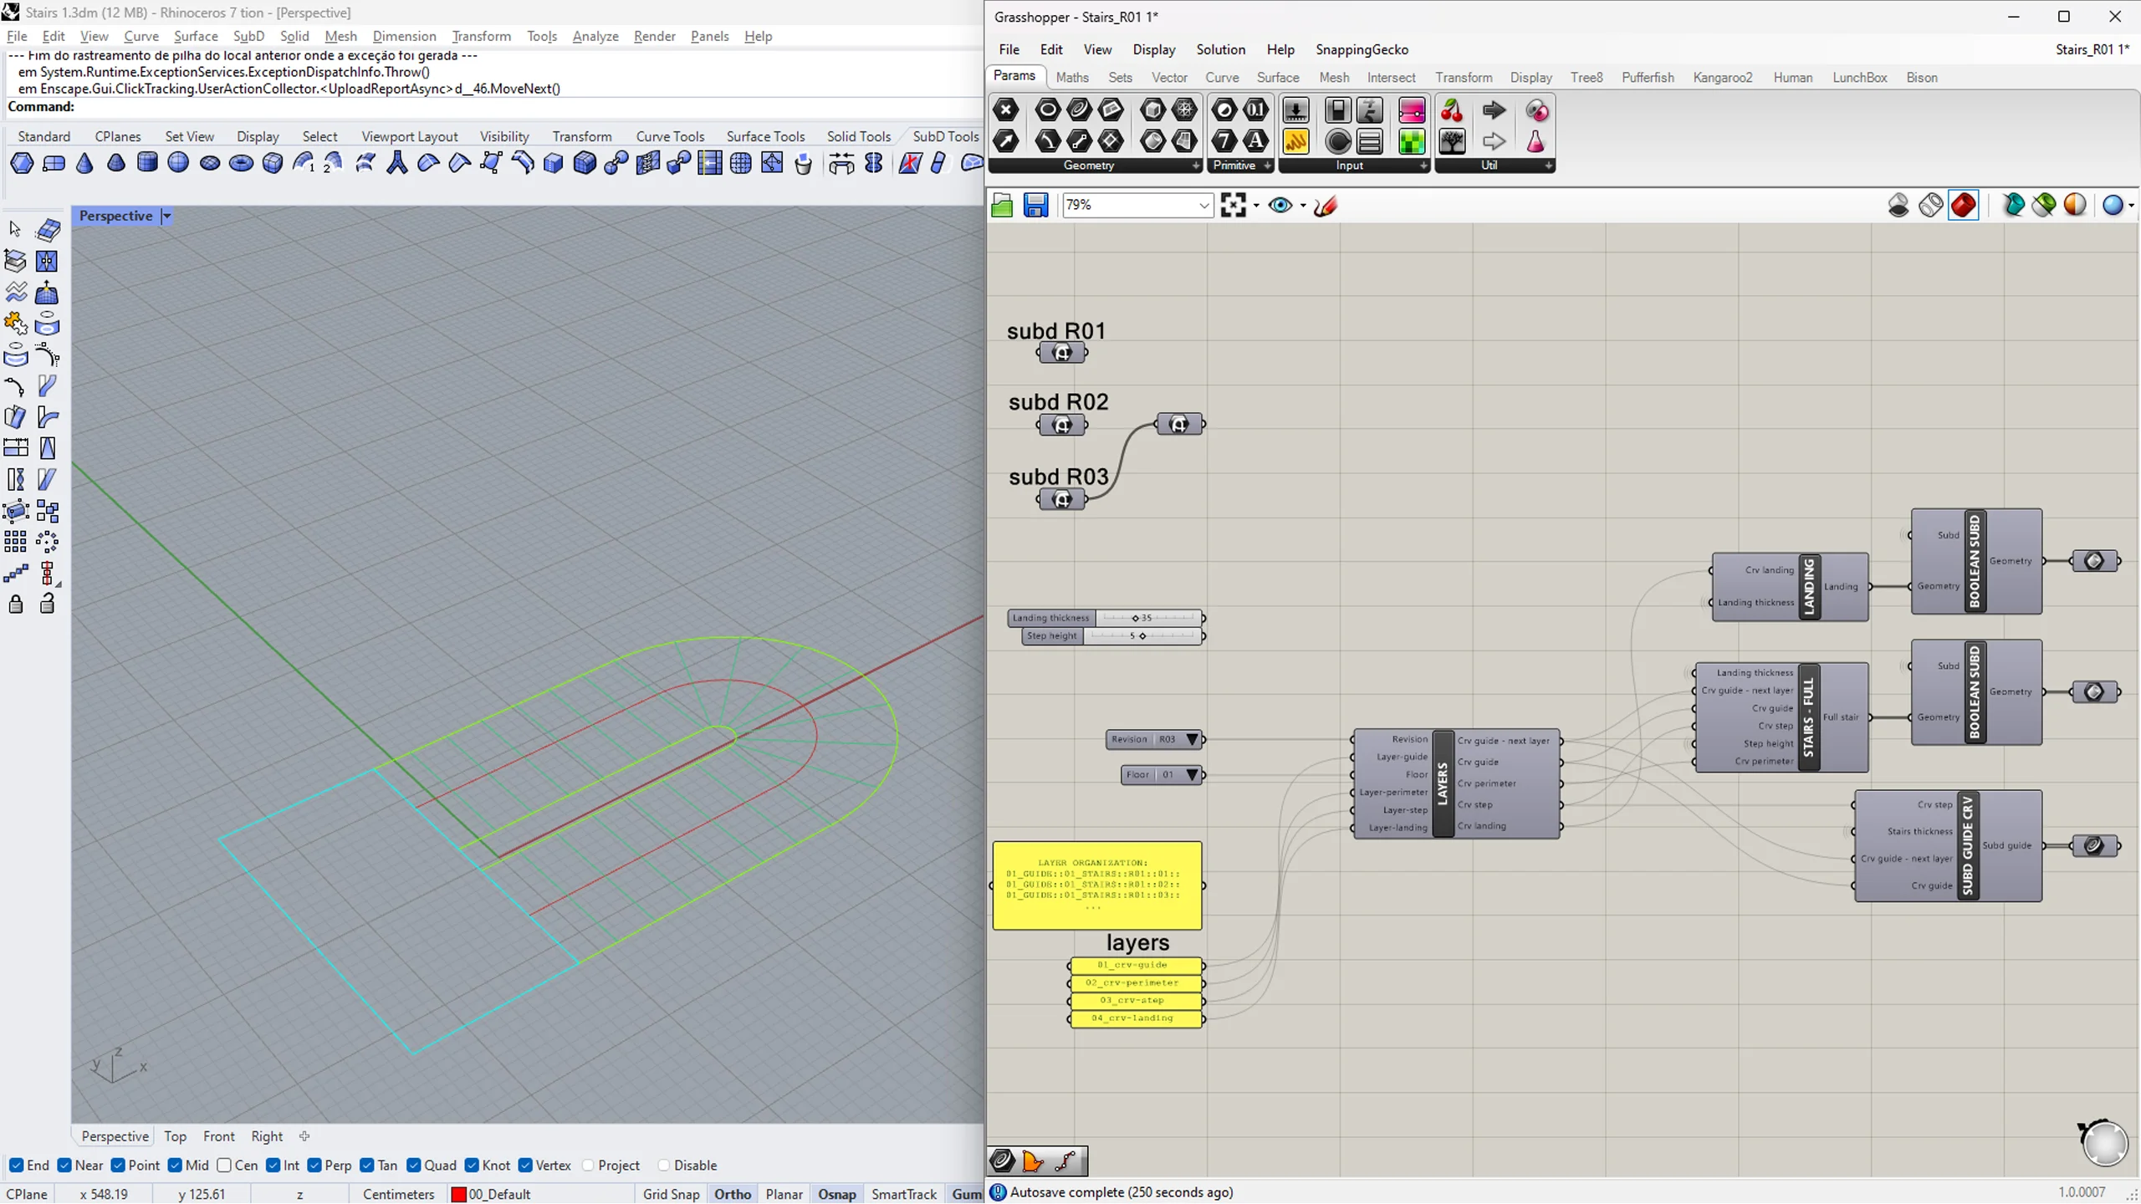2141x1204 pixels.
Task: Expand the Revision R03 value list
Action: pos(1193,739)
